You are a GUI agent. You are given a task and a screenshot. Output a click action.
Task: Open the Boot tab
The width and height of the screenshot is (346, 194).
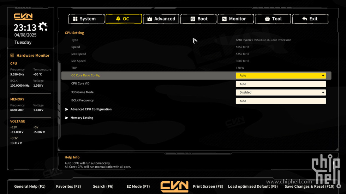point(198,19)
